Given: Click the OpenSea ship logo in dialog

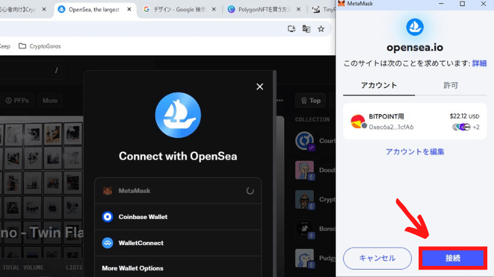Looking at the screenshot, I should 178,115.
